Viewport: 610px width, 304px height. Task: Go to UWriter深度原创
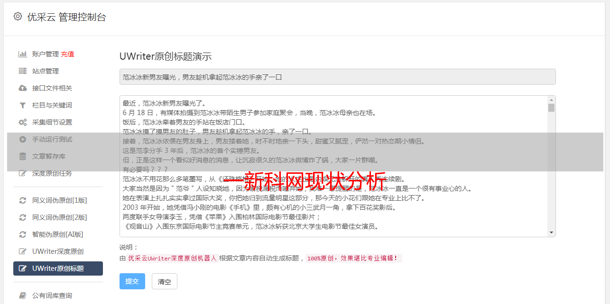[58, 251]
